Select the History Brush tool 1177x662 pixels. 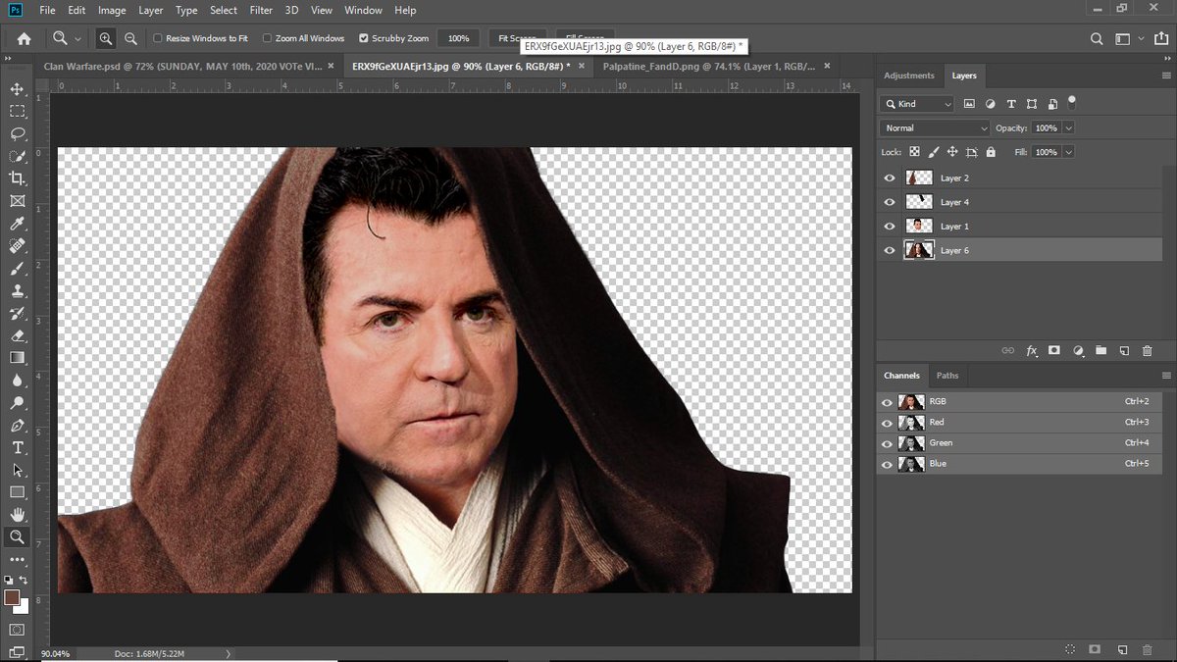coord(17,313)
